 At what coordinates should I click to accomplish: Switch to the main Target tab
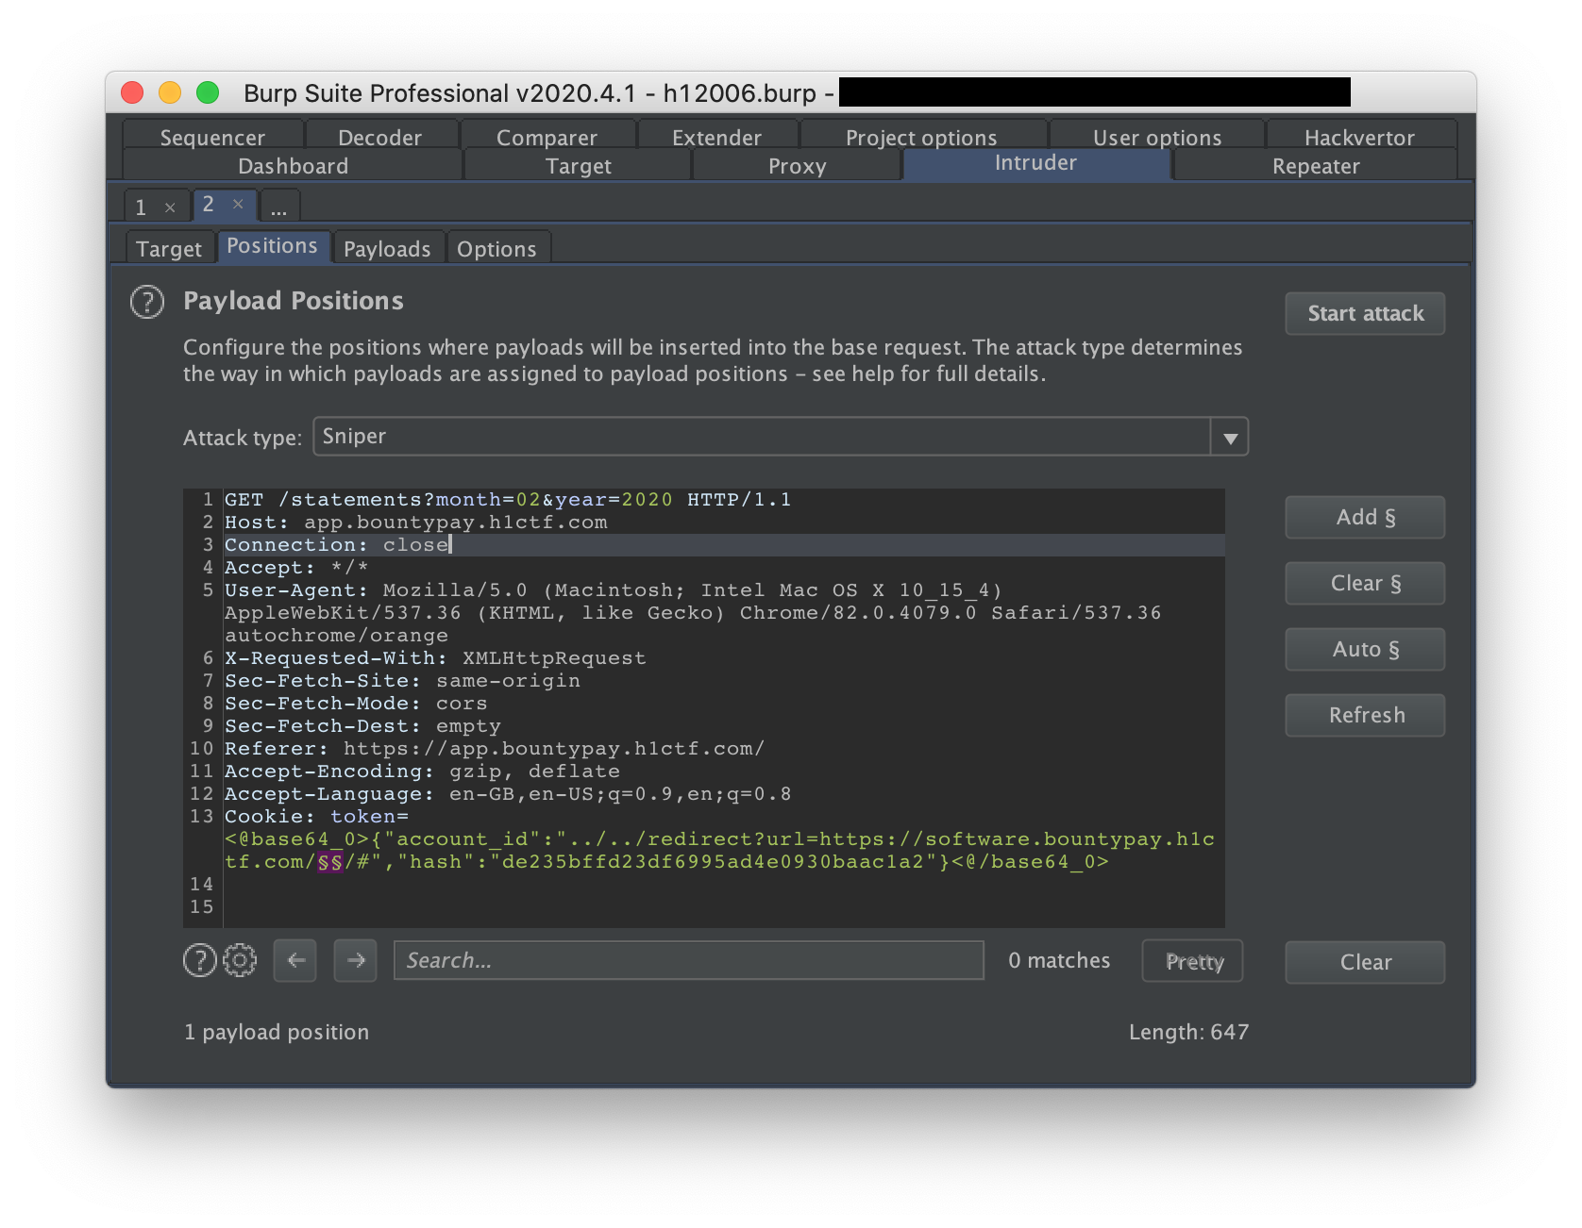pyautogui.click(x=578, y=166)
